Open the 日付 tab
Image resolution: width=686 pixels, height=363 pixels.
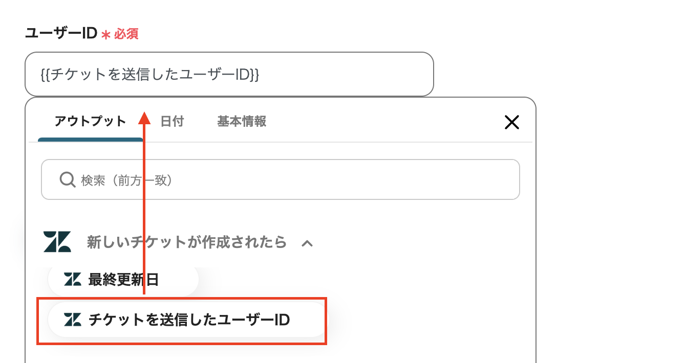172,121
